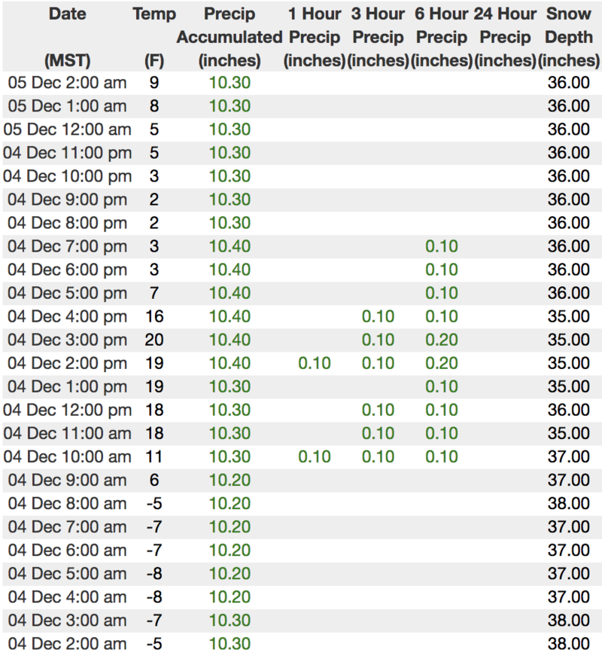
Task: Click the Snow Depth column header
Action: (x=569, y=37)
